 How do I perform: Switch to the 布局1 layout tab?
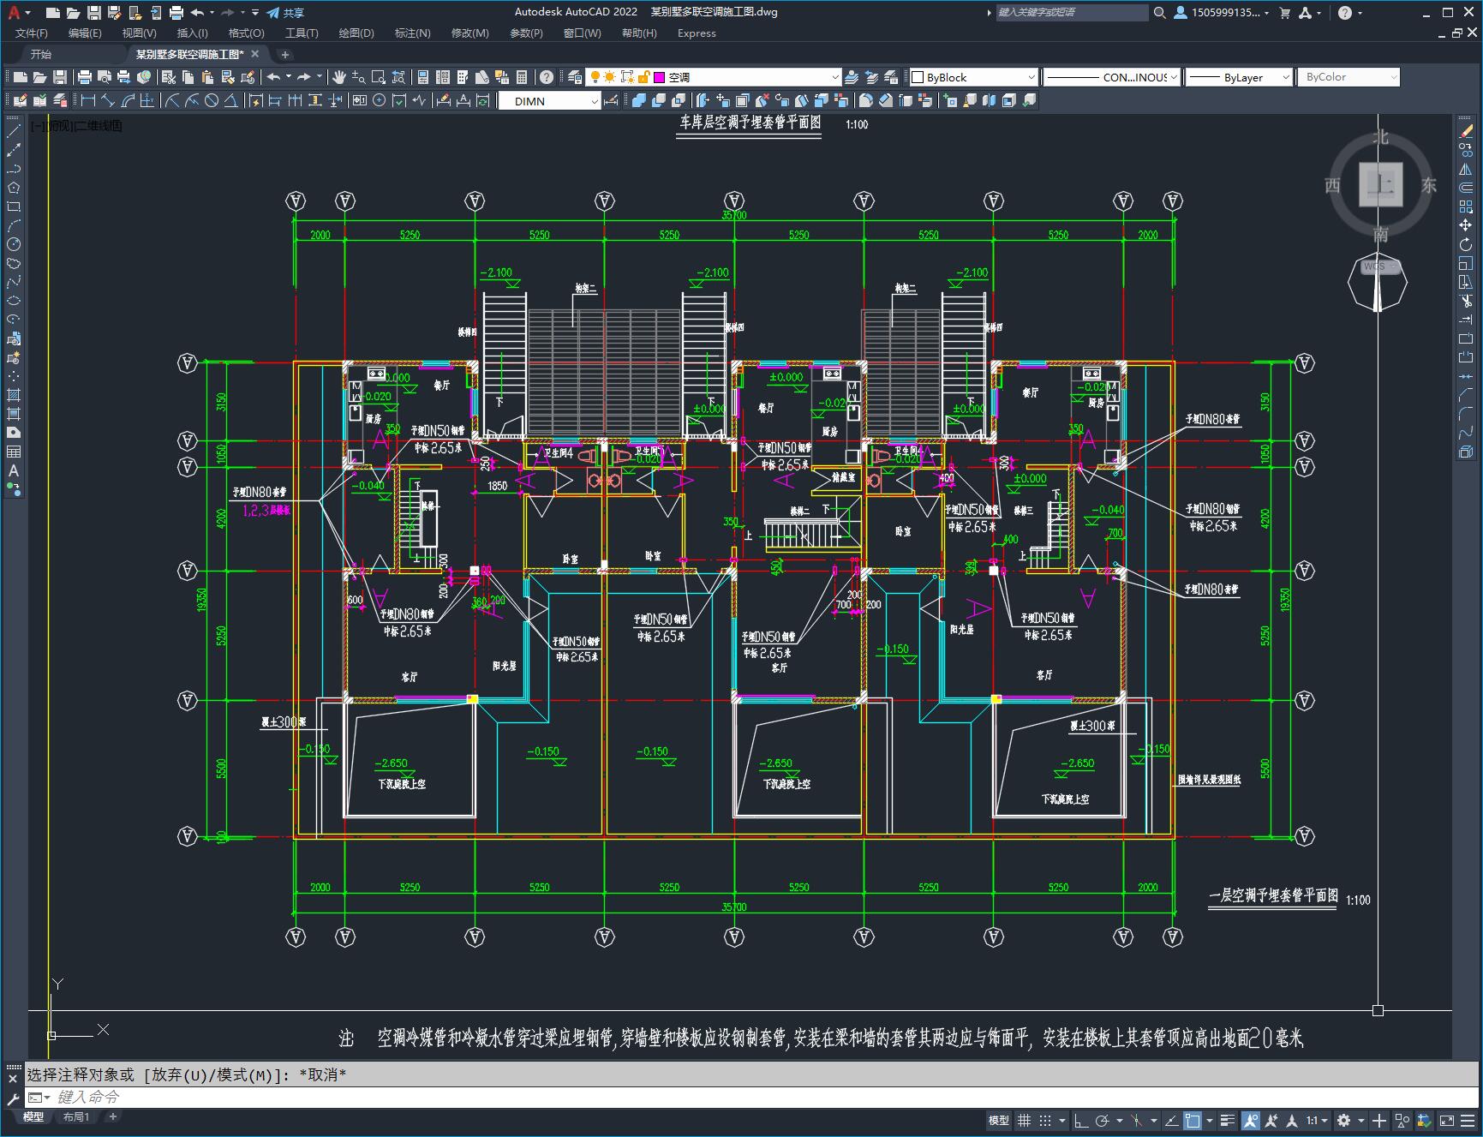pos(75,1116)
